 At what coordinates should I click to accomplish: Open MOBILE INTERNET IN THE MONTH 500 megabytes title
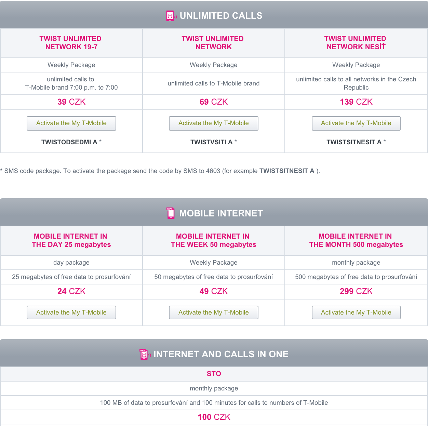[356, 240]
